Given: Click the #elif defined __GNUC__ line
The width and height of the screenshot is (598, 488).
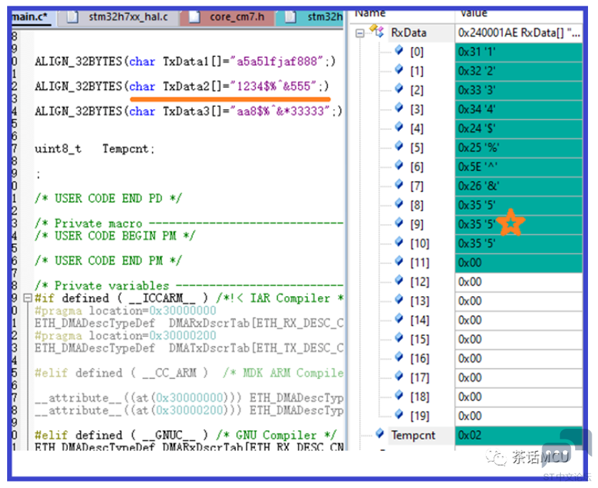Looking at the screenshot, I should coord(185,435).
